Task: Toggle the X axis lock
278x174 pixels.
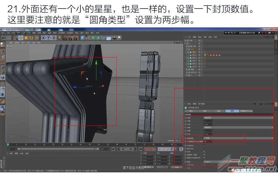Action: point(43,38)
